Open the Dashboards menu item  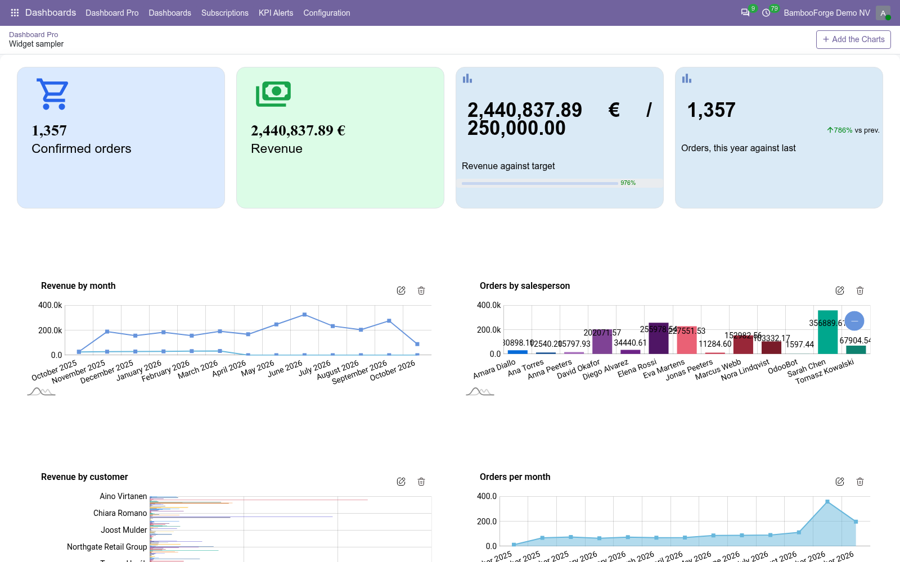coord(170,13)
